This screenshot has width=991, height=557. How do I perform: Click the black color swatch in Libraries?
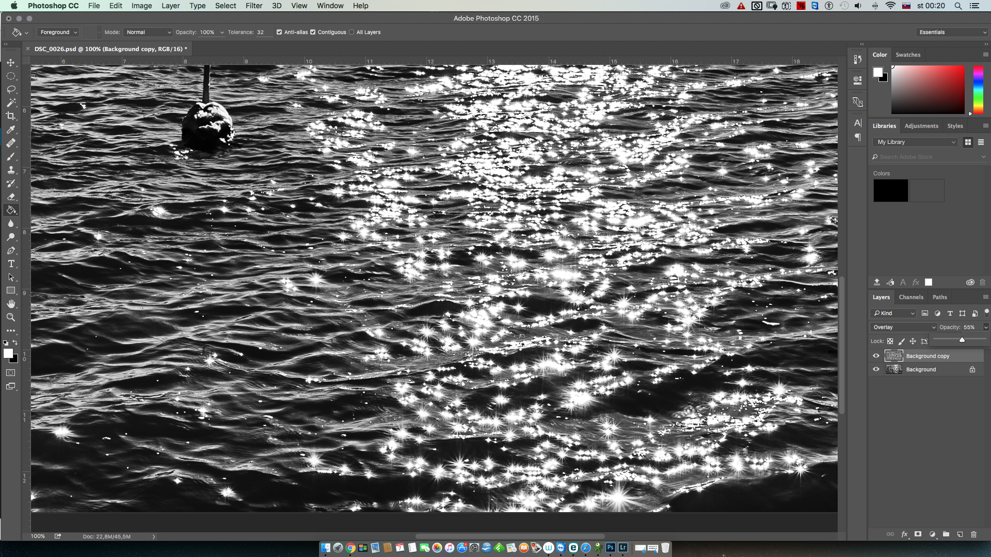tap(890, 191)
